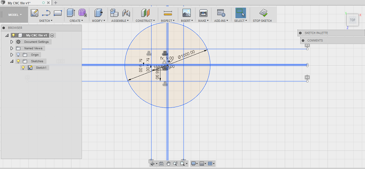Click the Press Pull modify icon

(x=99, y=13)
